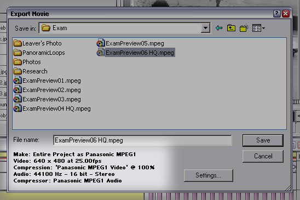Go up one folder level
Image resolution: width=300 pixels, height=200 pixels.
click(231, 28)
